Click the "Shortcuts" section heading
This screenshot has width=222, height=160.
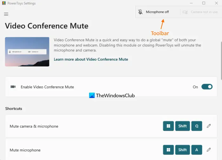(x=14, y=108)
